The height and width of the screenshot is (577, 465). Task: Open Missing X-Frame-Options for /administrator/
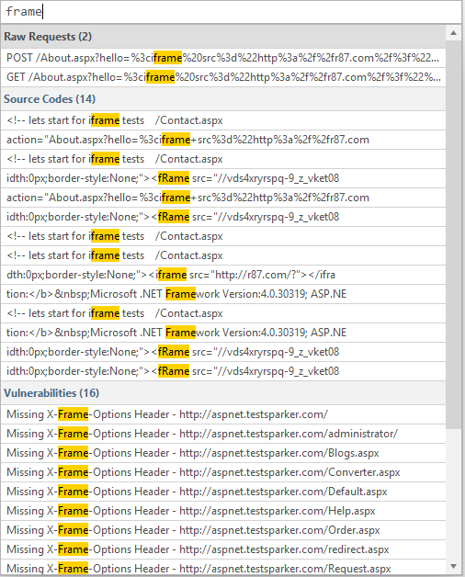pos(223,434)
